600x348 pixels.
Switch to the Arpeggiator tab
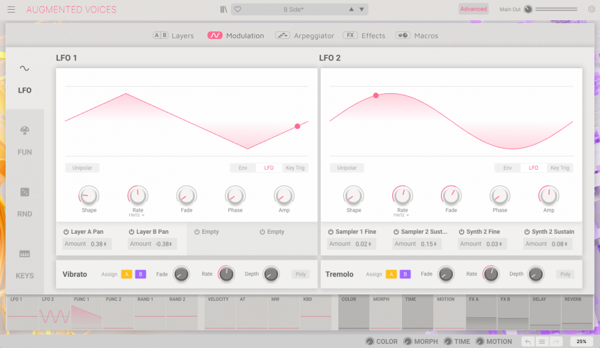(x=305, y=35)
